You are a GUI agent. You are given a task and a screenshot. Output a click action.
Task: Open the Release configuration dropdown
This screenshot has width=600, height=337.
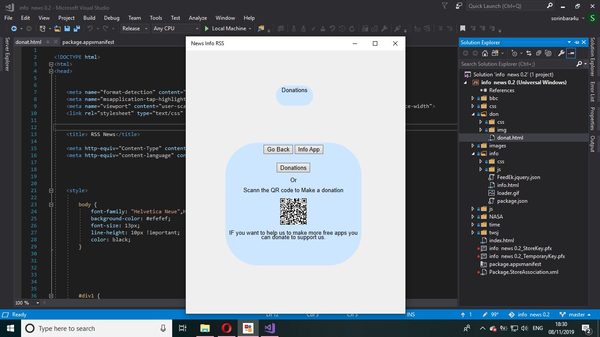135,29
